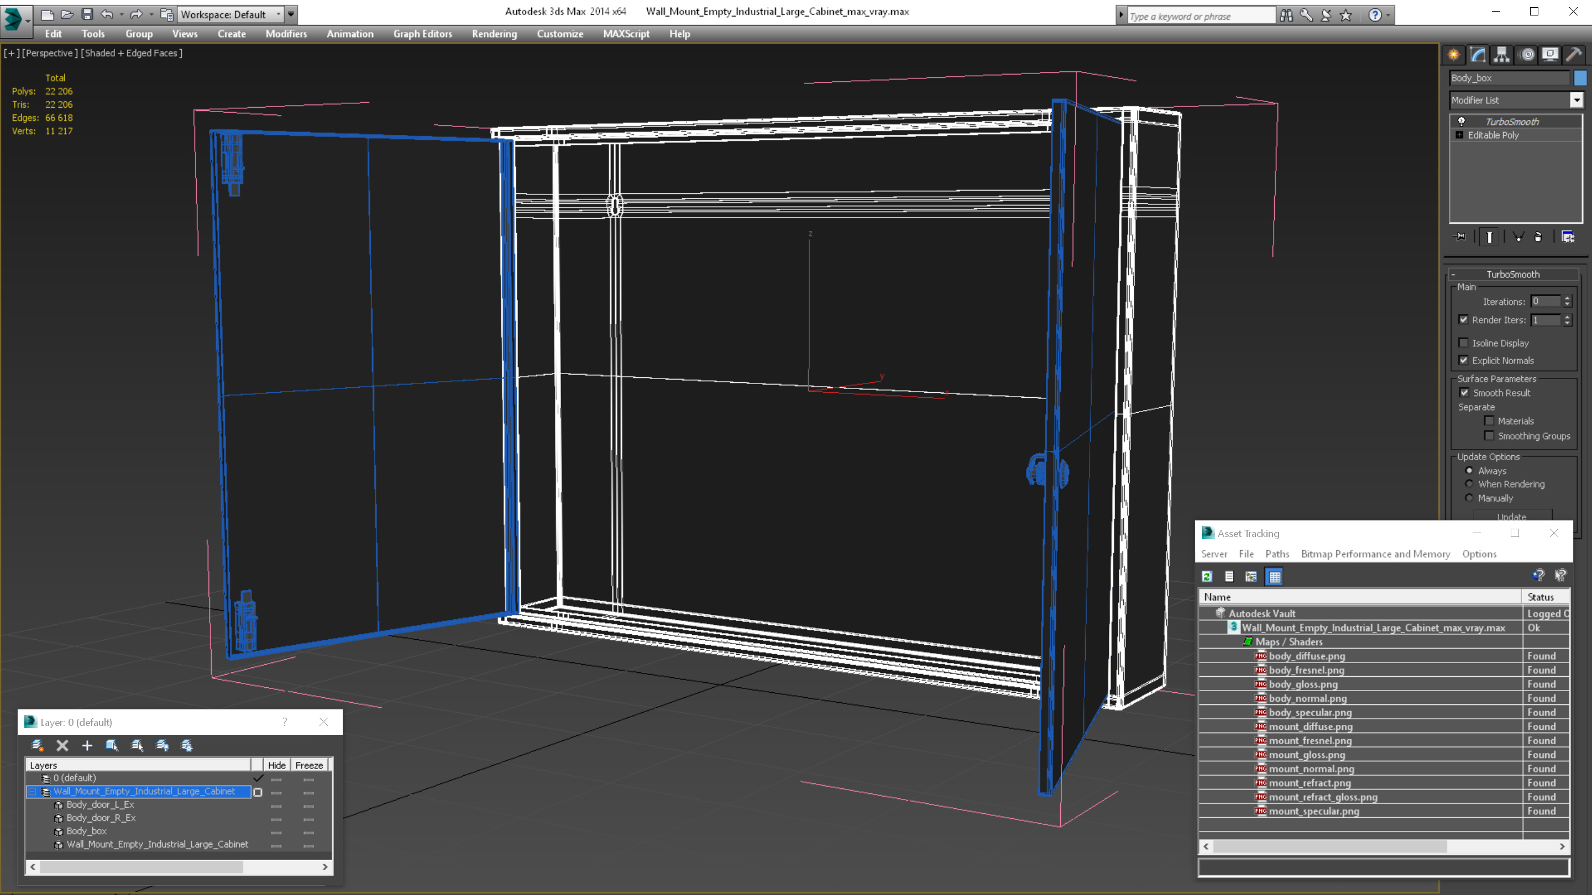Open Bitmap Performance and Memory menu
This screenshot has width=1592, height=895.
[x=1375, y=554]
